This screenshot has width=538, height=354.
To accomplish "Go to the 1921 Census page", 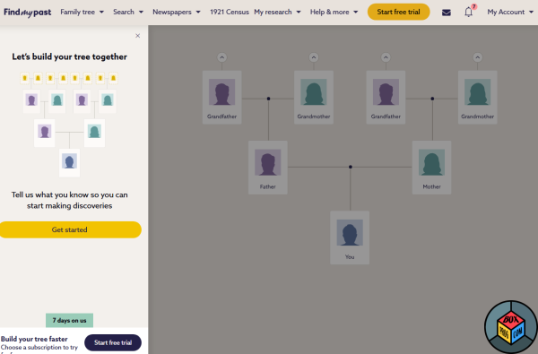I will pos(230,12).
